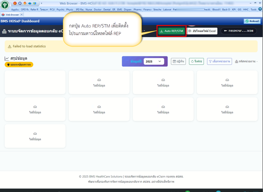Click the F01D976F key token button
Image resolution: width=263 pixels, height=192 pixels.
point(240,31)
